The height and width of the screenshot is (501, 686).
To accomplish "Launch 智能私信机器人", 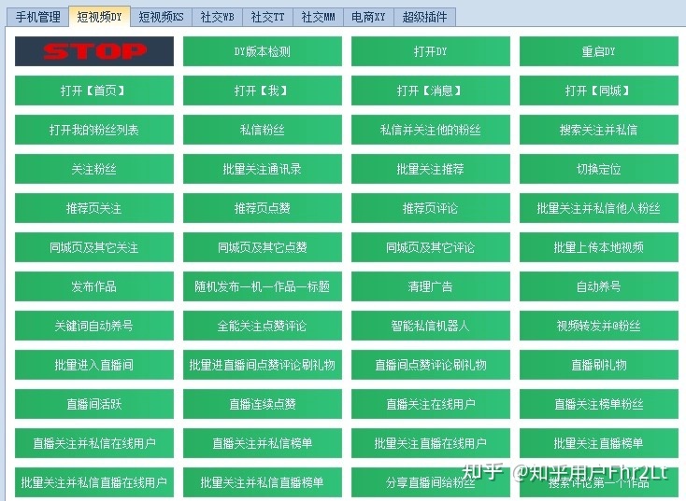I will click(x=431, y=326).
